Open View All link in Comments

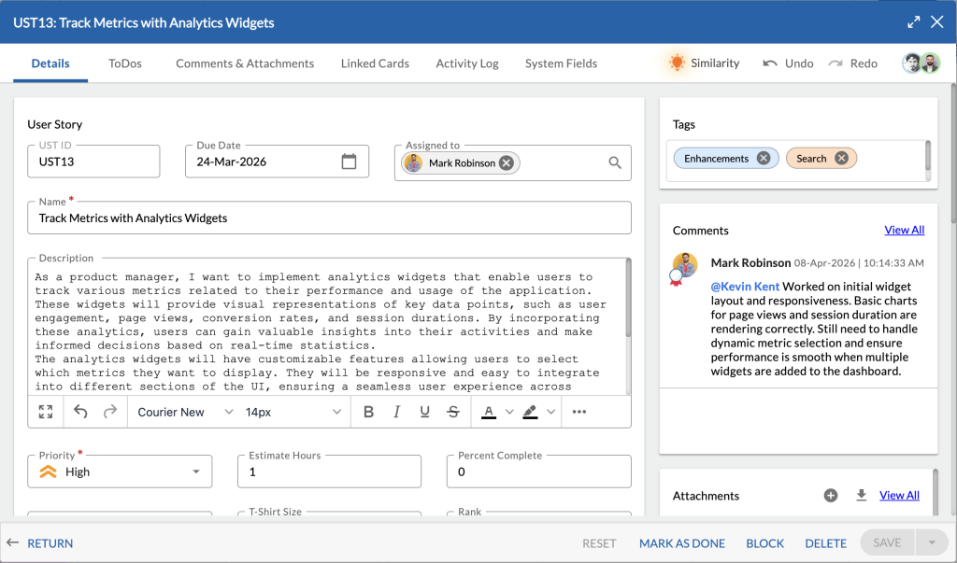(904, 230)
